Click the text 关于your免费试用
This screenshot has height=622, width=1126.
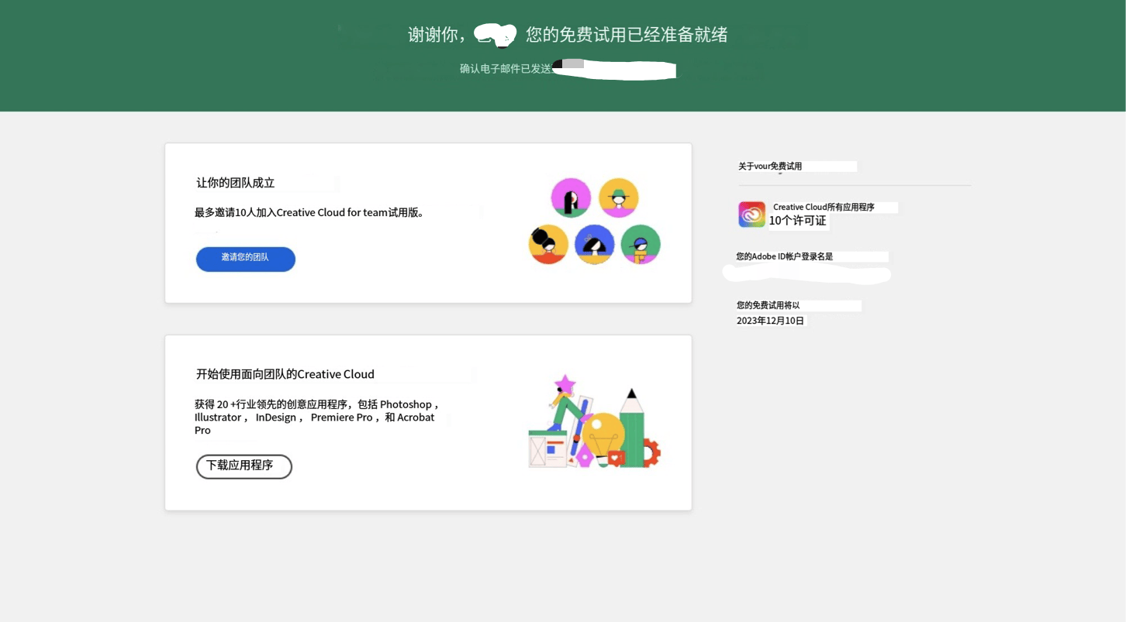point(770,166)
